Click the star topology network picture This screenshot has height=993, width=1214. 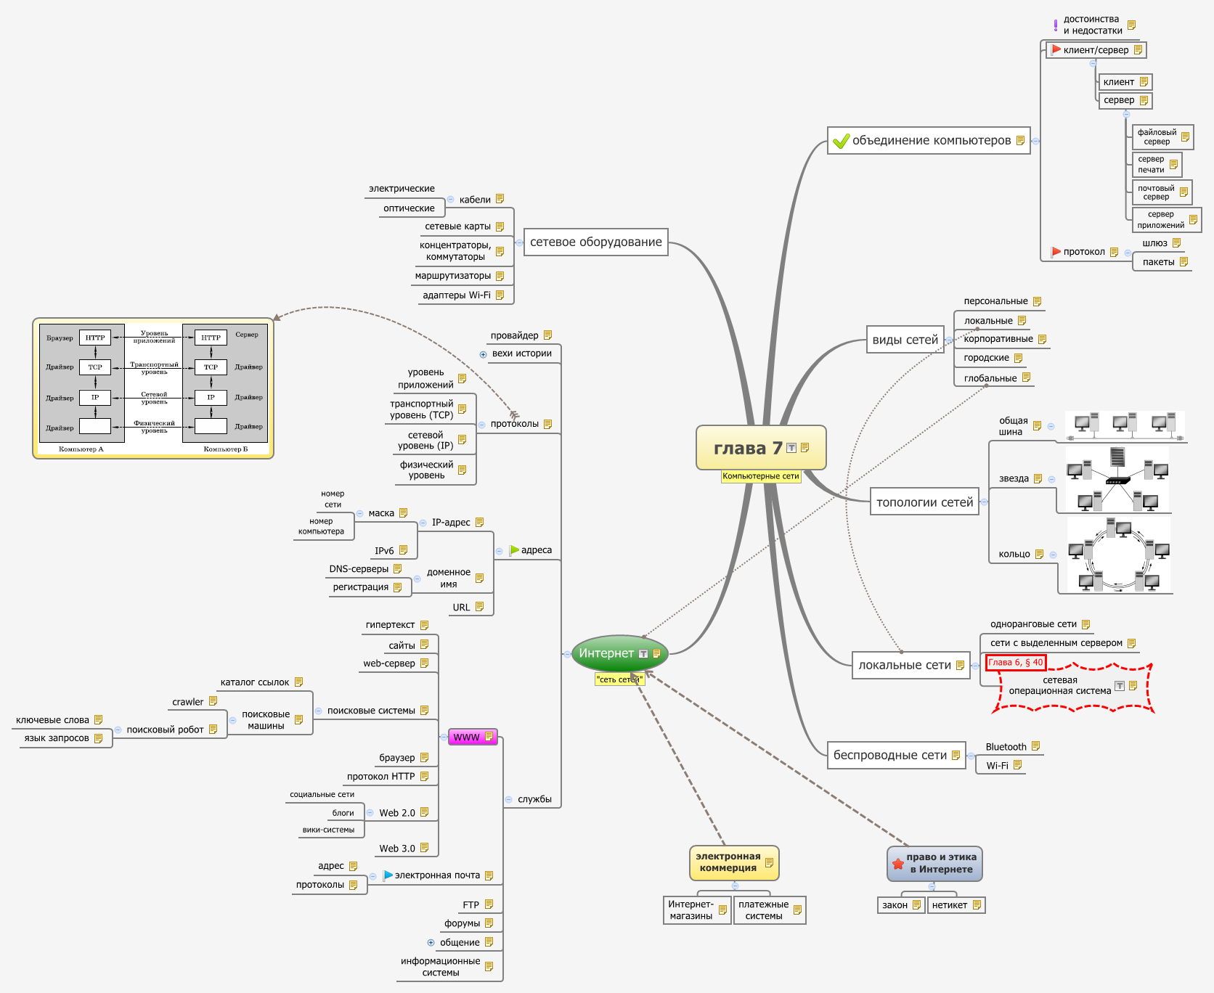1117,479
